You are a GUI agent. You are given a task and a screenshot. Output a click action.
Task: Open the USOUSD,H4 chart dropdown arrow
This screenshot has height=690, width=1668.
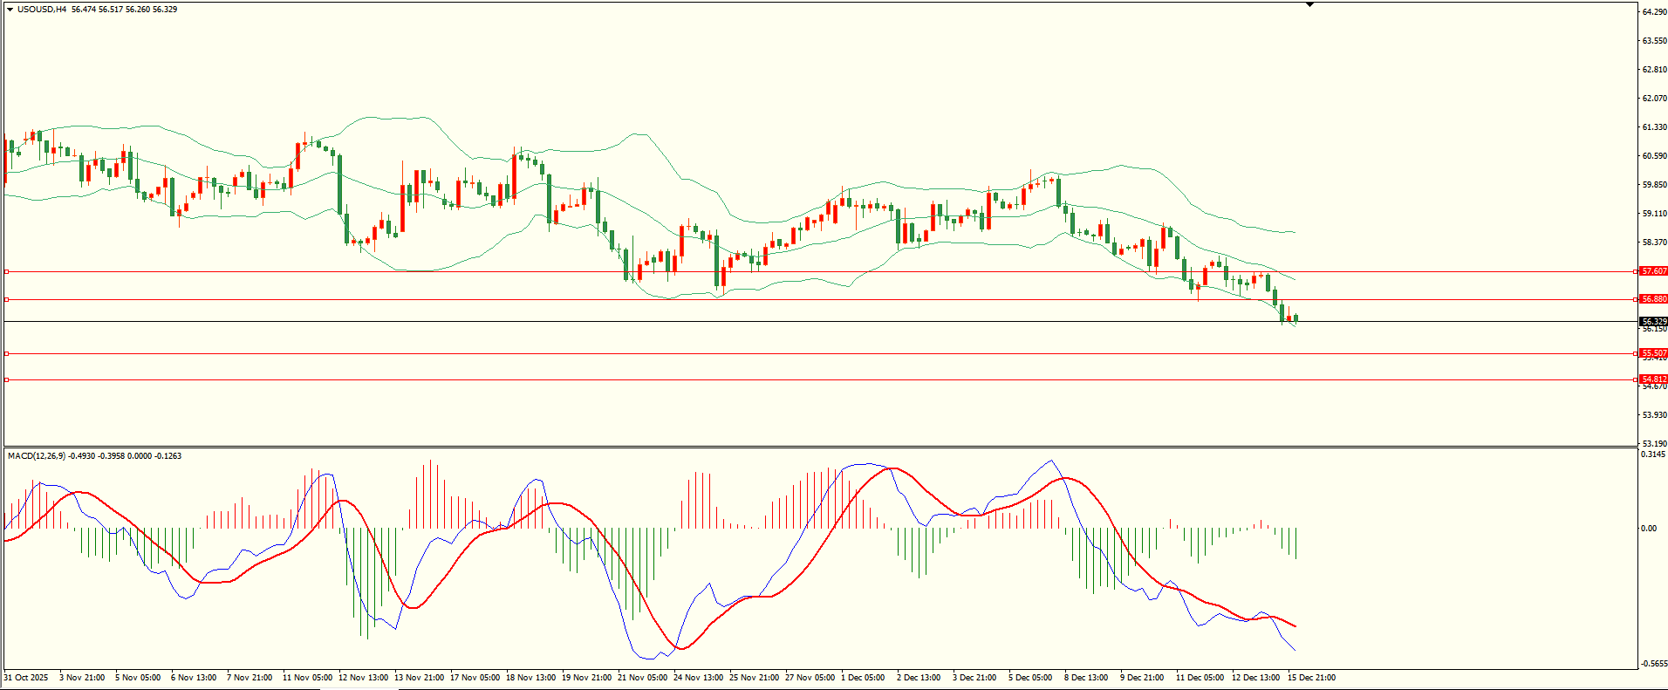click(10, 10)
